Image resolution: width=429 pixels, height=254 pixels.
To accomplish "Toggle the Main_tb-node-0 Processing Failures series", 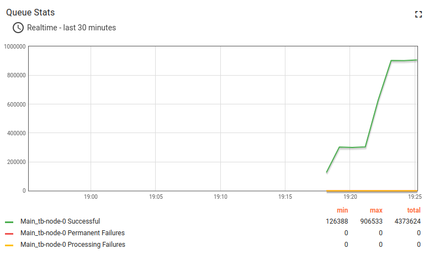I will [x=73, y=245].
